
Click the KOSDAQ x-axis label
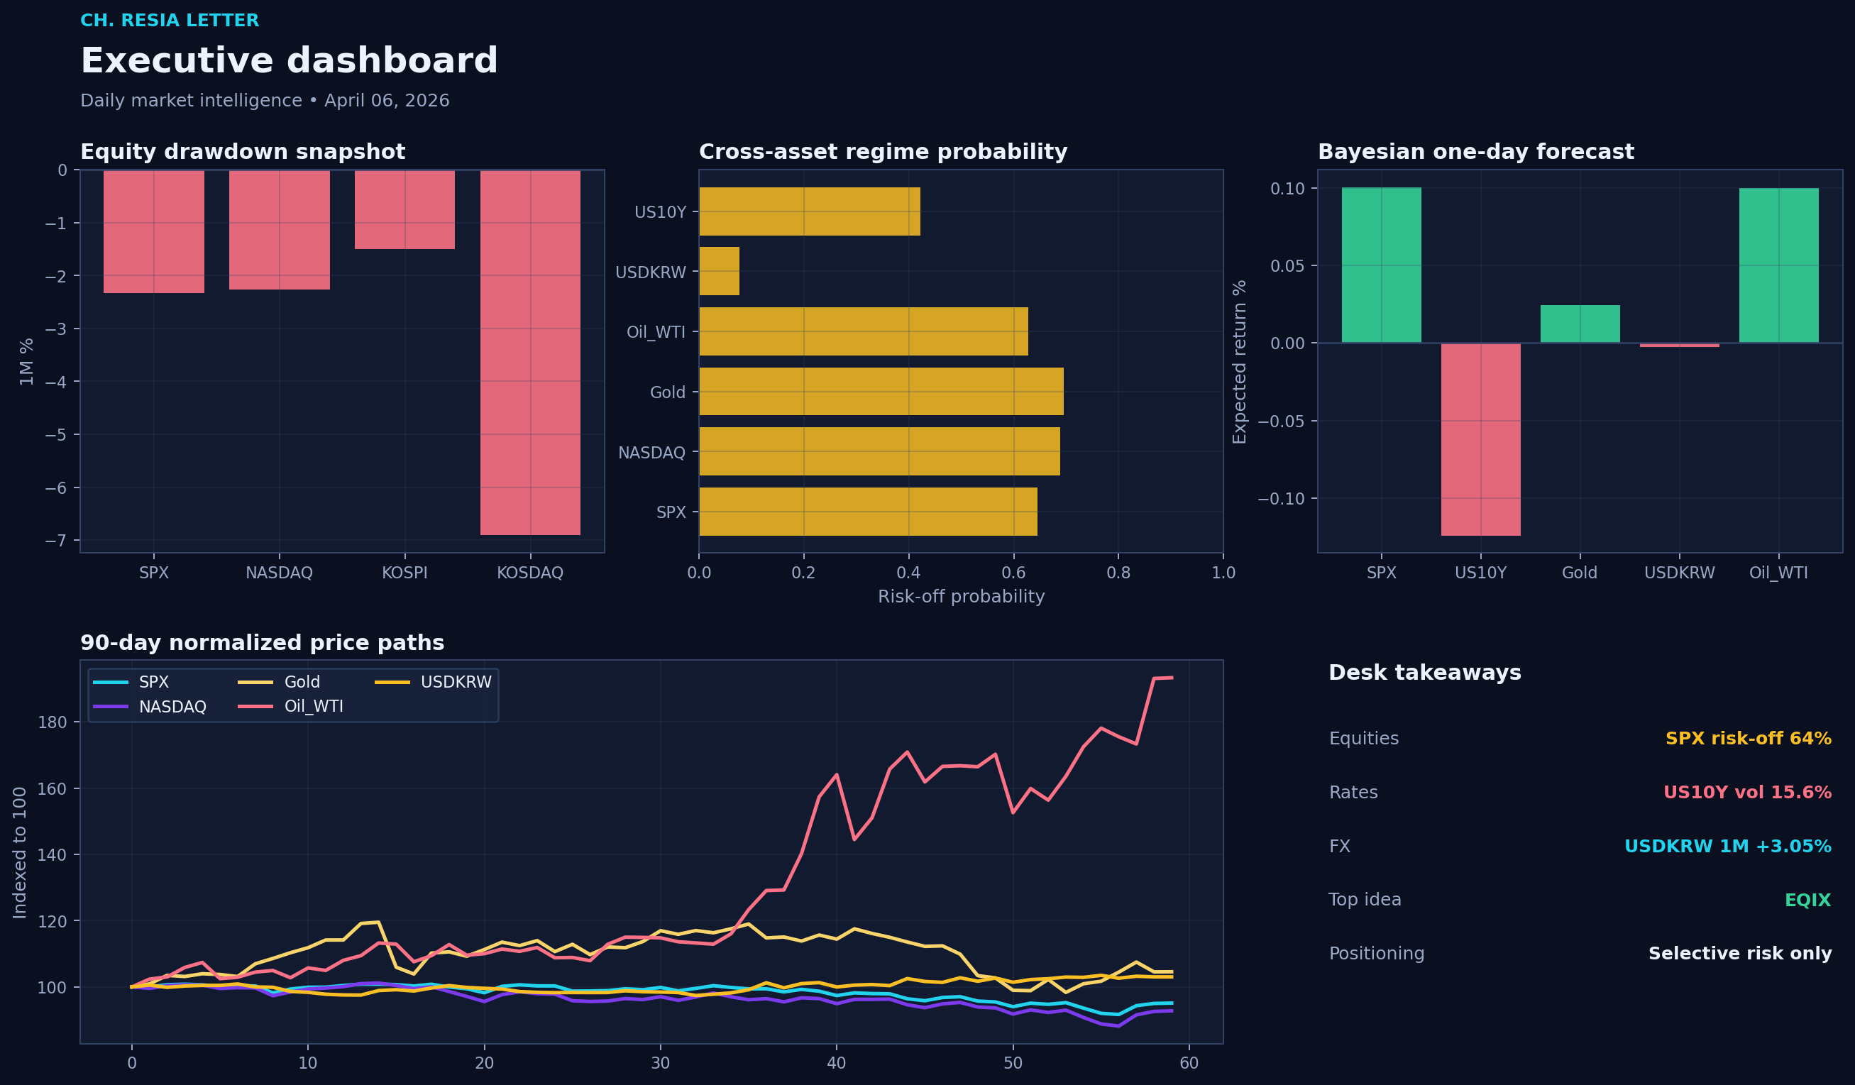530,573
